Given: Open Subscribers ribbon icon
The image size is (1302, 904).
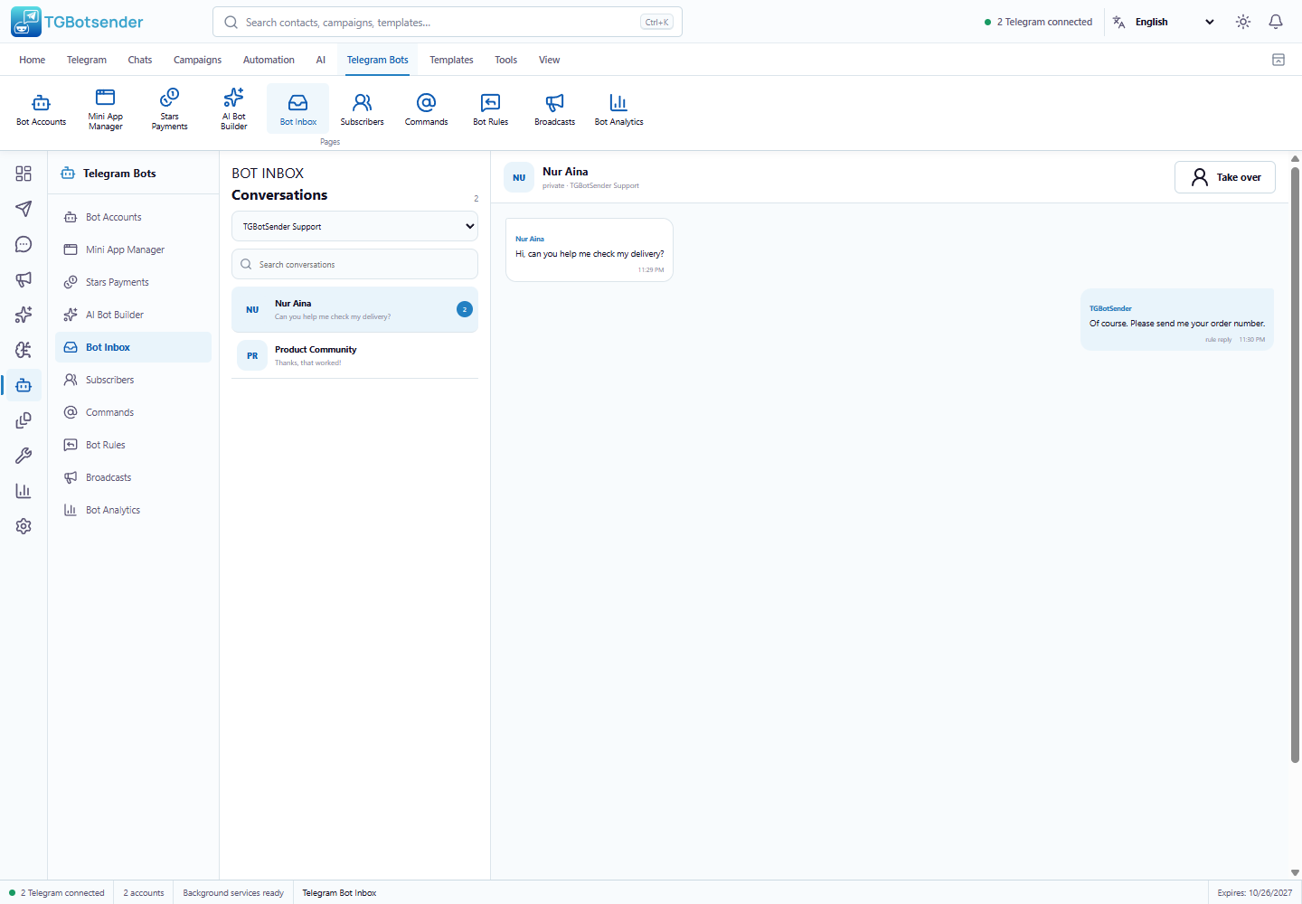Looking at the screenshot, I should [x=362, y=108].
